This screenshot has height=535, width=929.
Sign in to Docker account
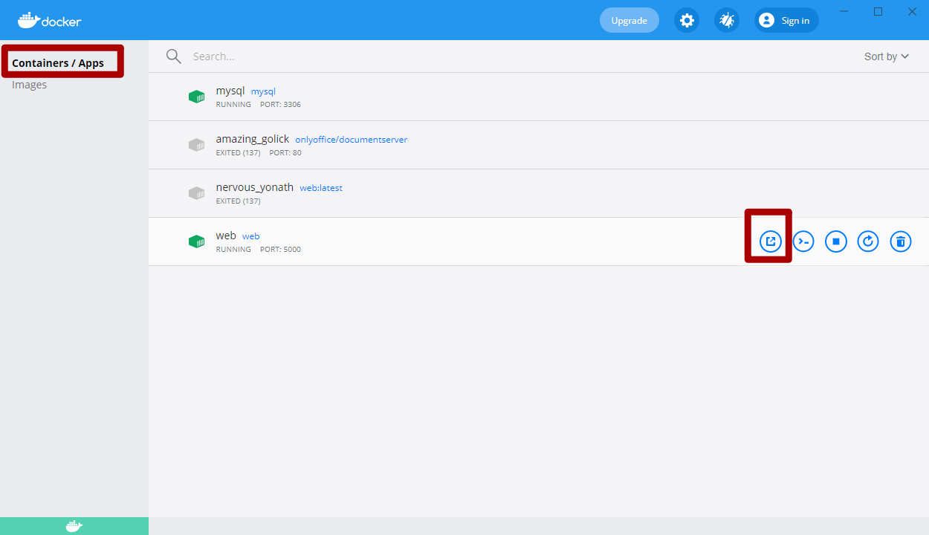(786, 20)
